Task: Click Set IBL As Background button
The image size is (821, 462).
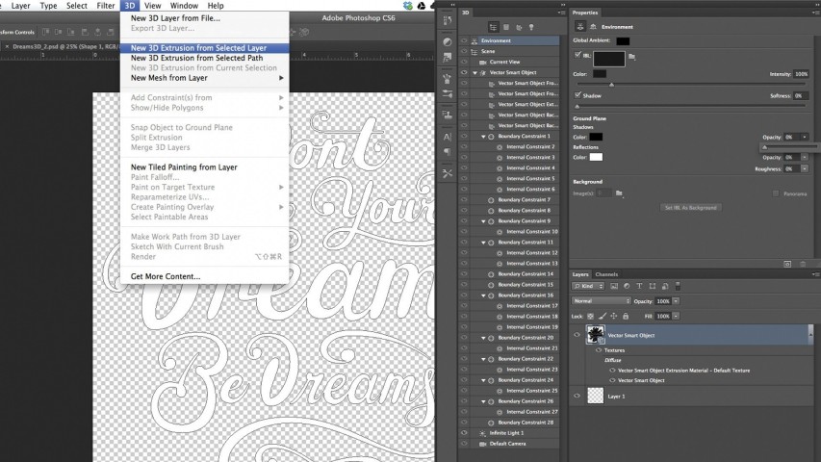Action: click(x=690, y=208)
